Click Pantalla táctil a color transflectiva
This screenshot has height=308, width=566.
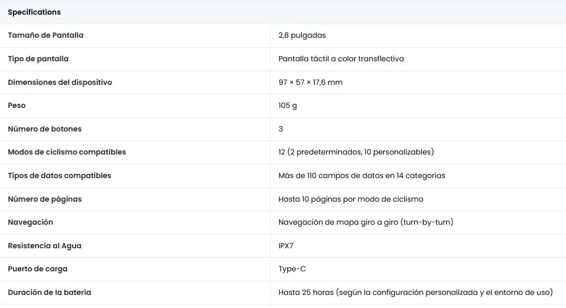click(x=341, y=59)
